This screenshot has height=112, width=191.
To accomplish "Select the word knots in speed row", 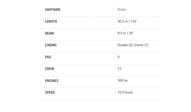I will pyautogui.click(x=129, y=92).
